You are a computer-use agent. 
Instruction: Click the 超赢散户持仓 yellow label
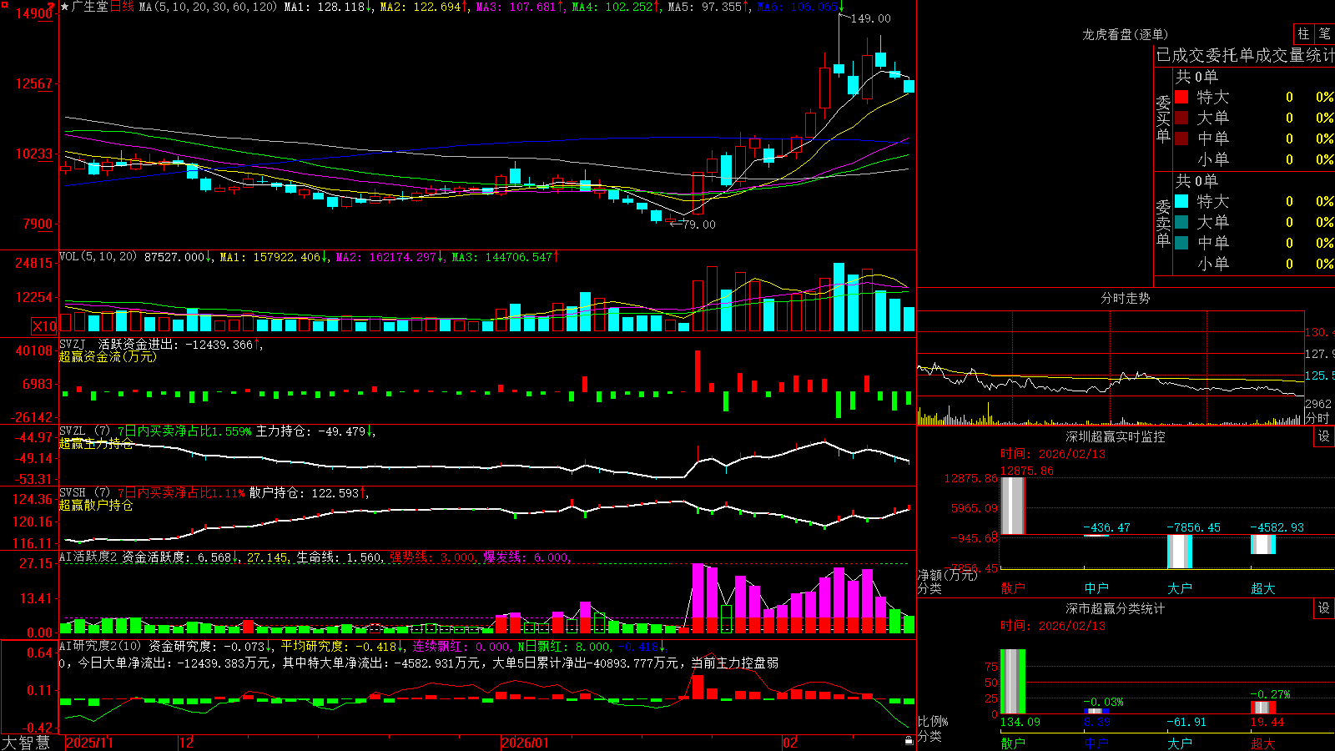coord(96,505)
